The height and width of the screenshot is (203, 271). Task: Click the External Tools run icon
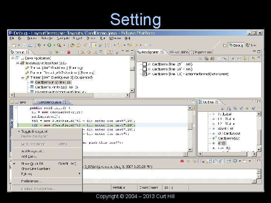coord(59,45)
